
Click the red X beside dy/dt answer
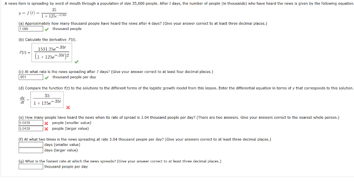pyautogui.click(x=68, y=107)
